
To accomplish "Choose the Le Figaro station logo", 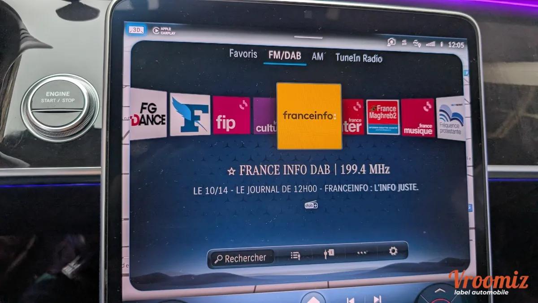I will 190,115.
